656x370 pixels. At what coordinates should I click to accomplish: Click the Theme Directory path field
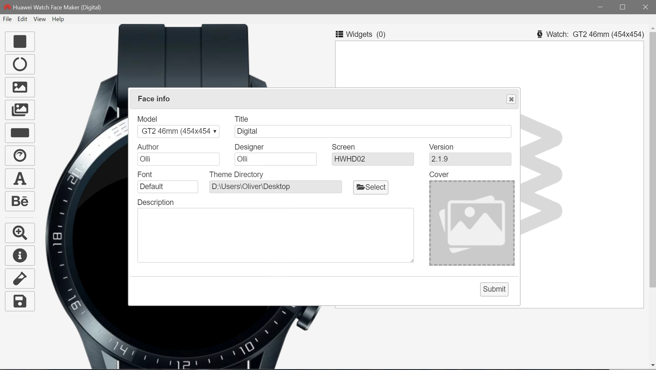(x=275, y=187)
